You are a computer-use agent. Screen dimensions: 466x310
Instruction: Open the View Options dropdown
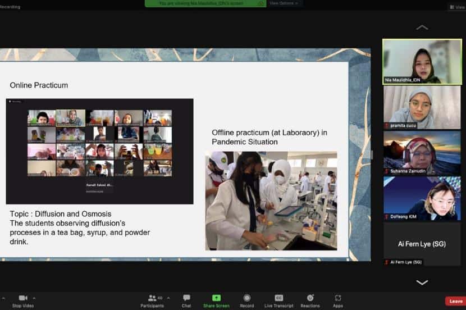tap(284, 3)
